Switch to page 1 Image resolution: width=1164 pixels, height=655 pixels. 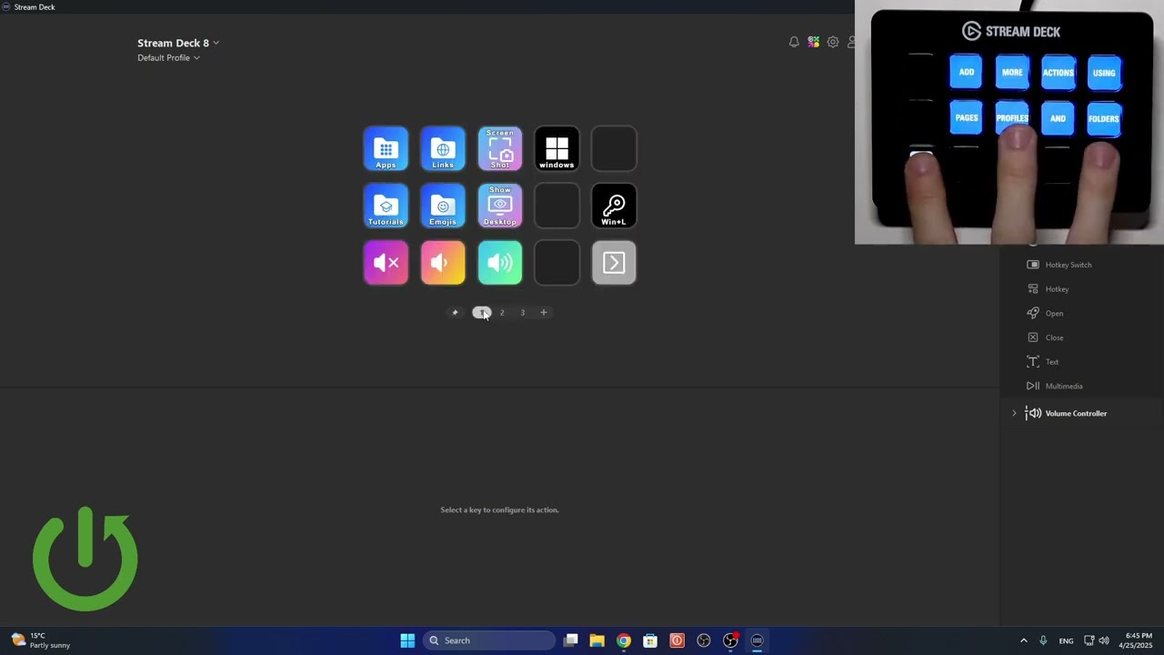tap(481, 312)
